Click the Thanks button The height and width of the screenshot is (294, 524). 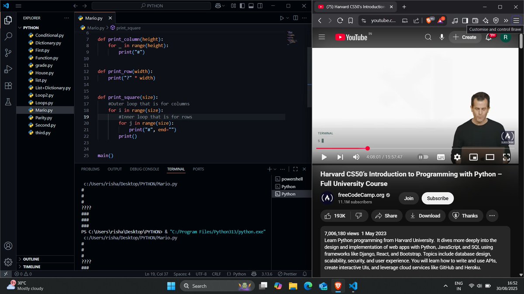pyautogui.click(x=465, y=216)
